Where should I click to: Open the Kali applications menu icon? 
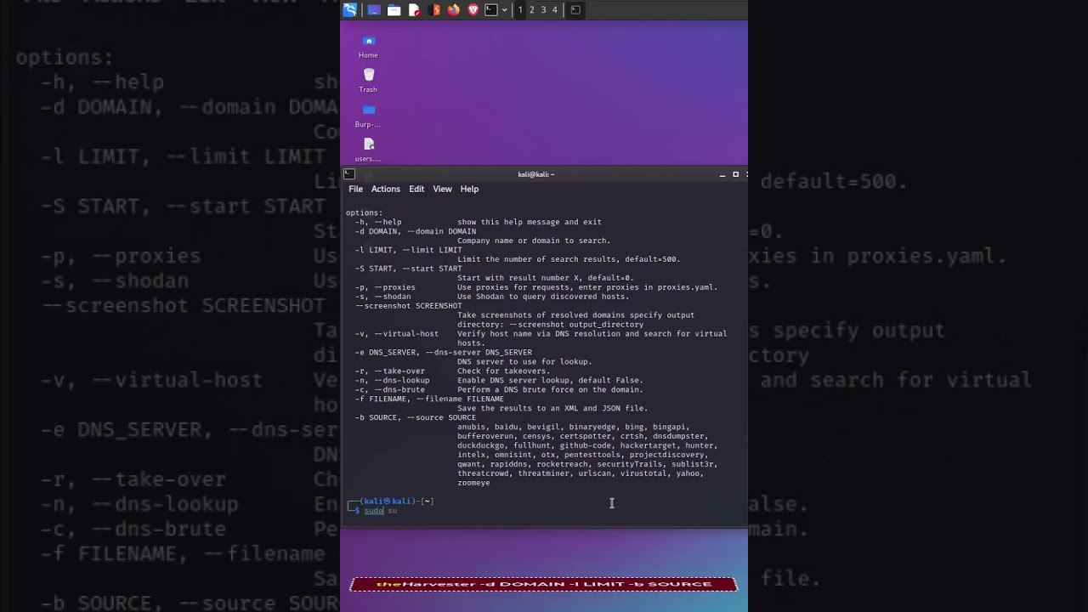349,9
